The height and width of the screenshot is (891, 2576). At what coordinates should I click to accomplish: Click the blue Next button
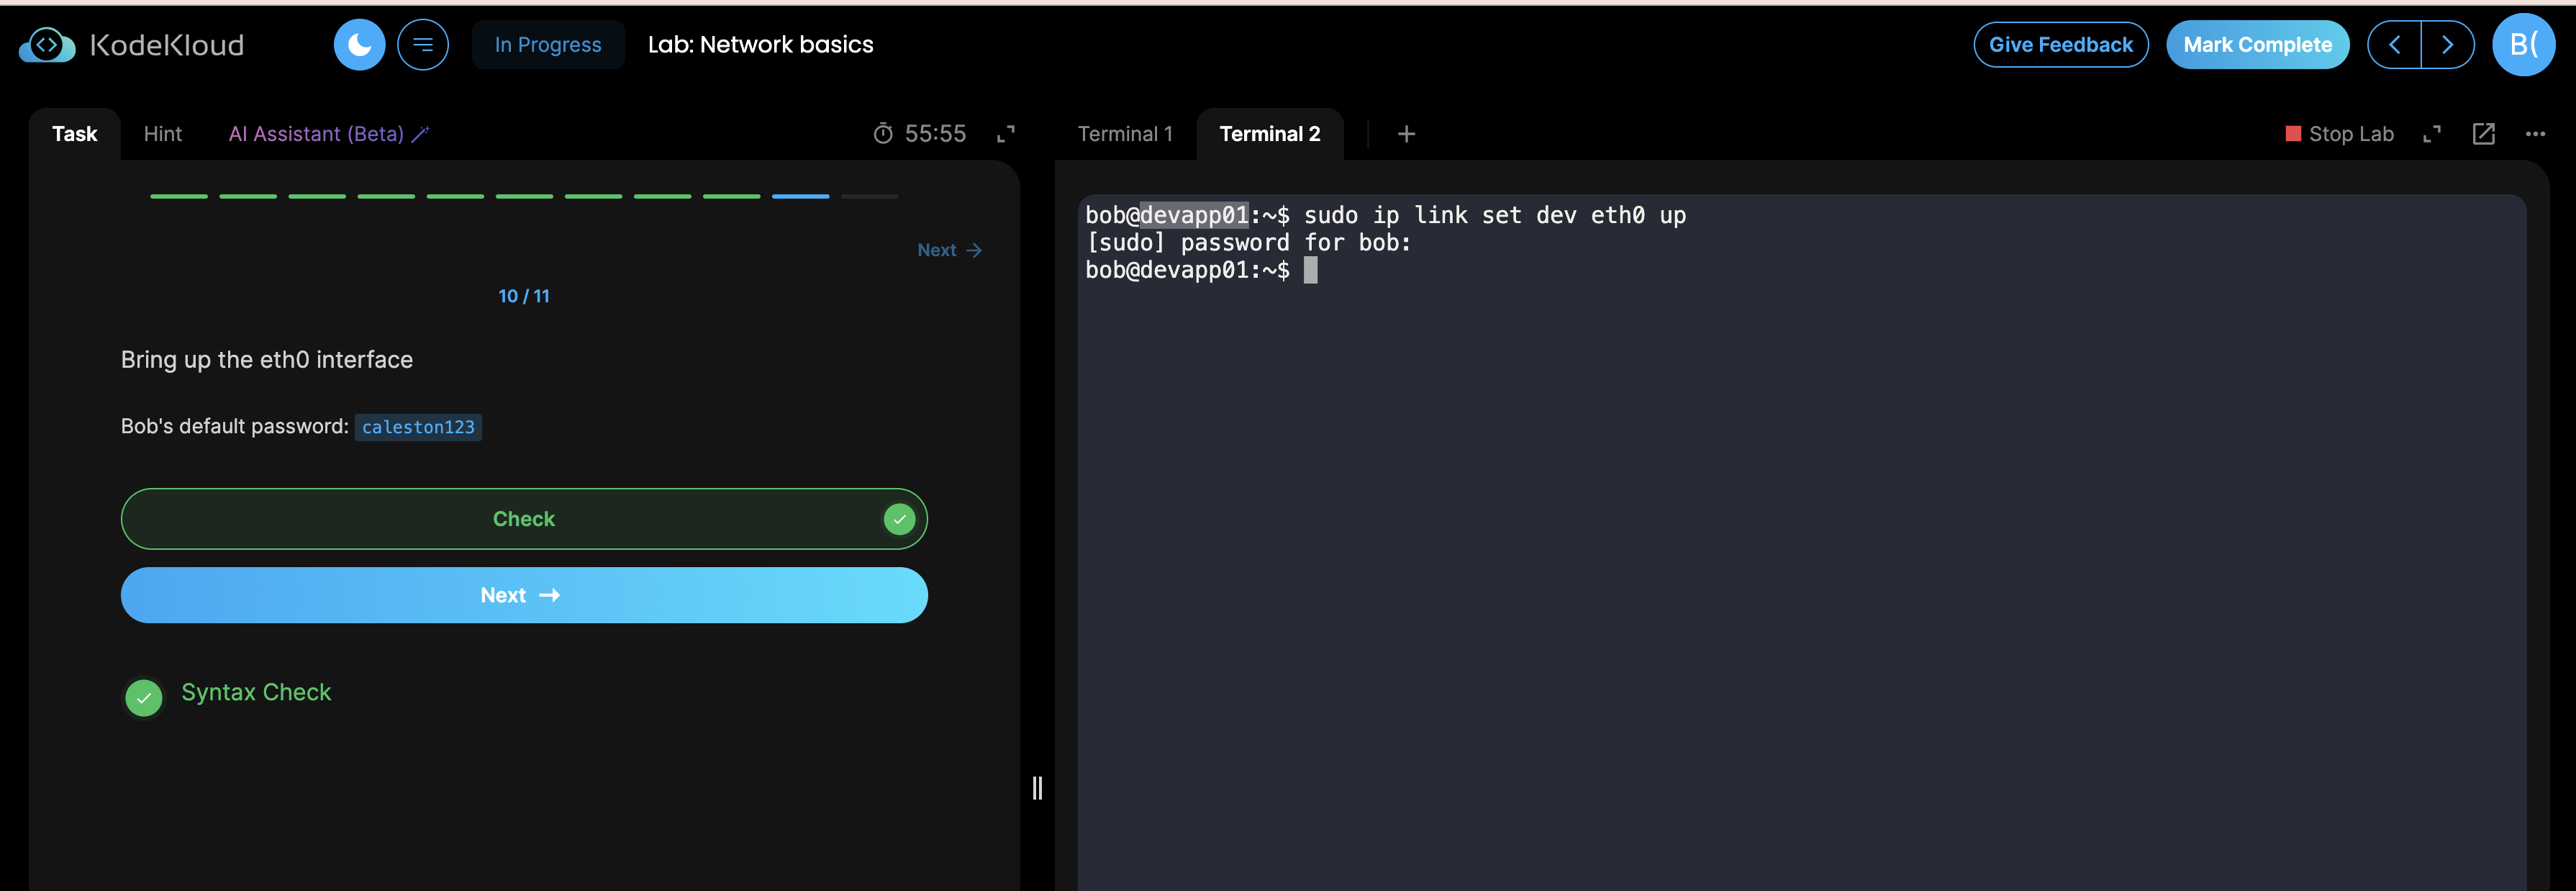523,595
